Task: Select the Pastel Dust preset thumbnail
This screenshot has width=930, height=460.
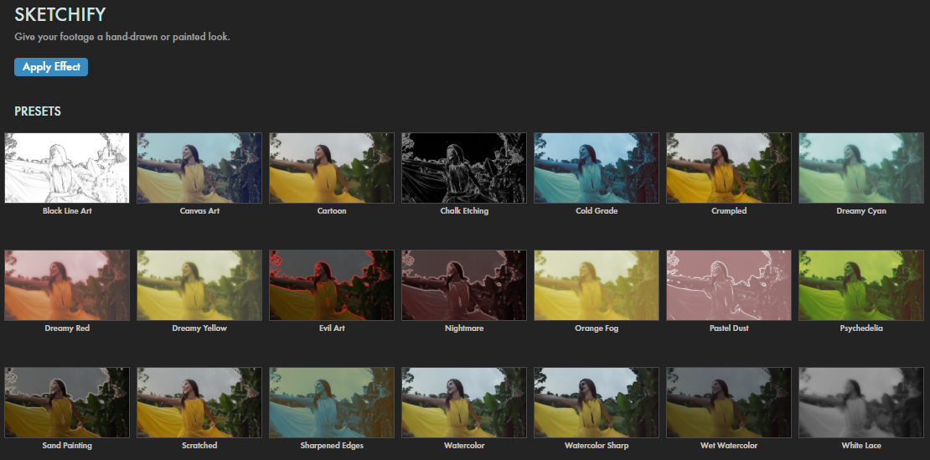Action: point(728,285)
